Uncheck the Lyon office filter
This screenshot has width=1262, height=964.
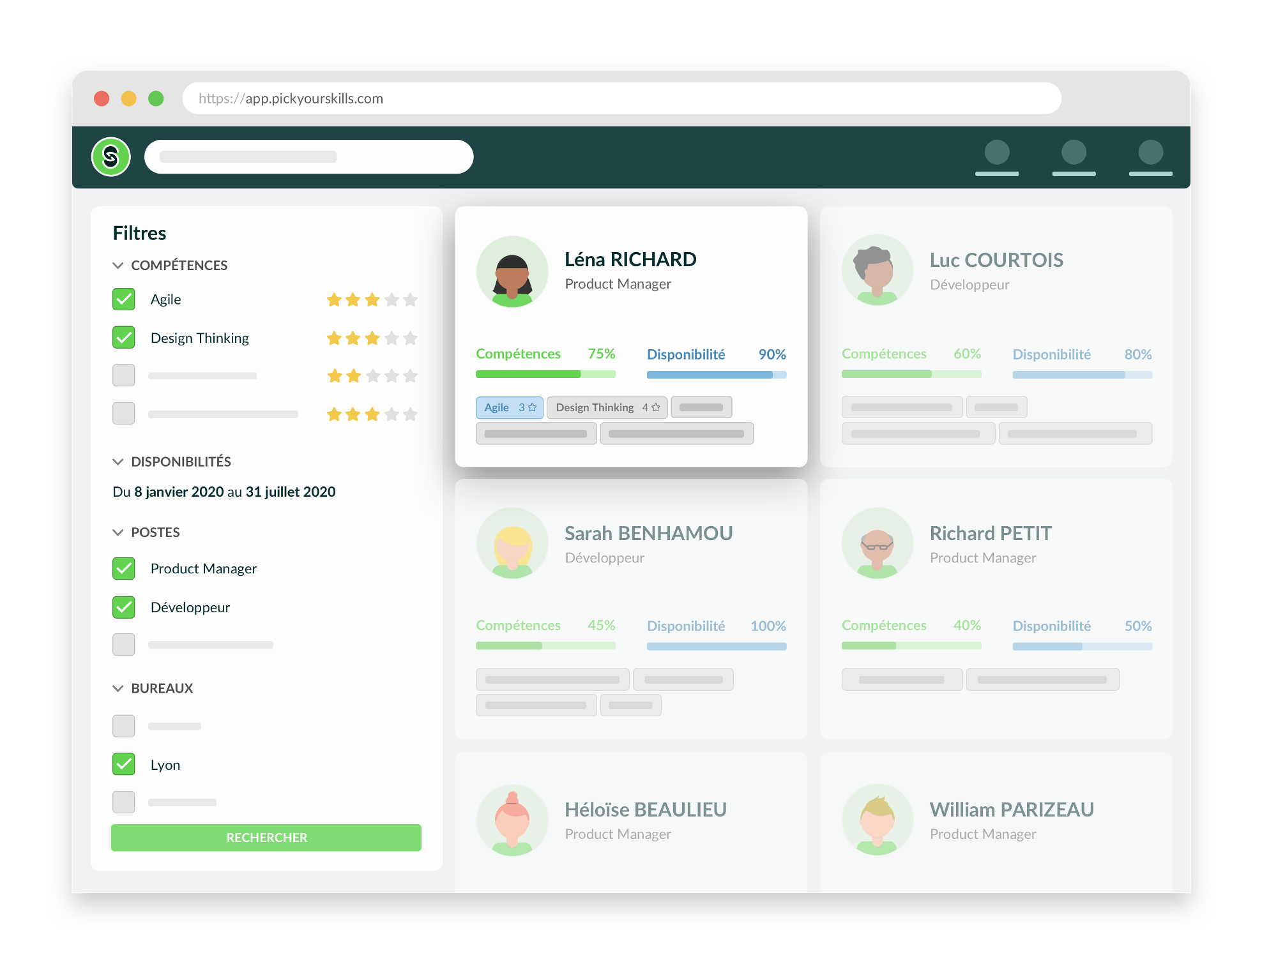pos(124,764)
